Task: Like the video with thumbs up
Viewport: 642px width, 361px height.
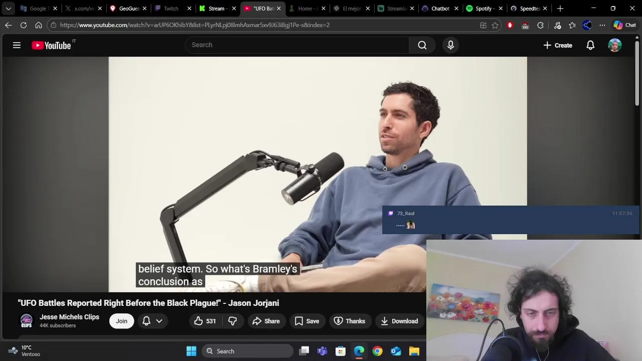Action: [x=205, y=321]
